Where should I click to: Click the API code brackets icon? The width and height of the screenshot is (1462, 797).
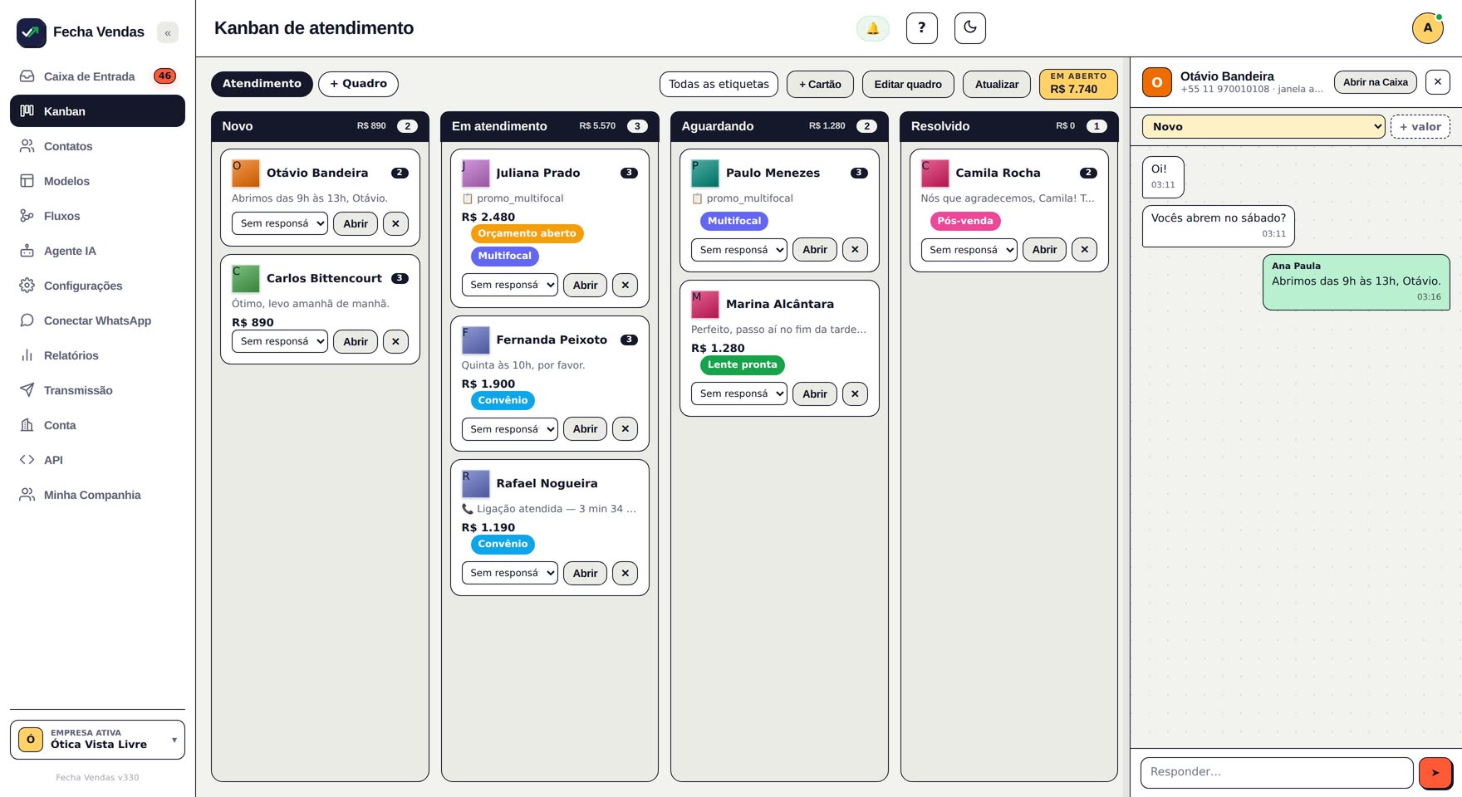coord(27,460)
